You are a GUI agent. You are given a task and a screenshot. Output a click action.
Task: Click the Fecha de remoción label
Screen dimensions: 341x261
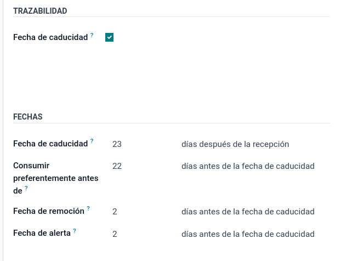[x=49, y=211]
